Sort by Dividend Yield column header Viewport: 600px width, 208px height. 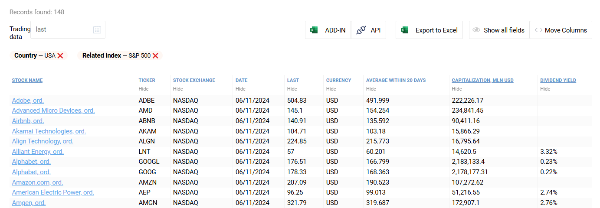558,80
